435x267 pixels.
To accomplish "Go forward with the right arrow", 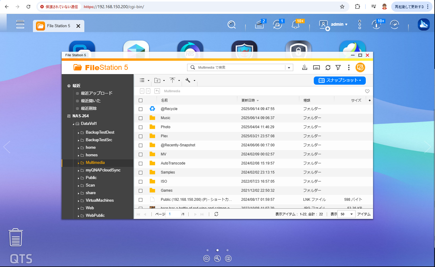I will pos(148,91).
